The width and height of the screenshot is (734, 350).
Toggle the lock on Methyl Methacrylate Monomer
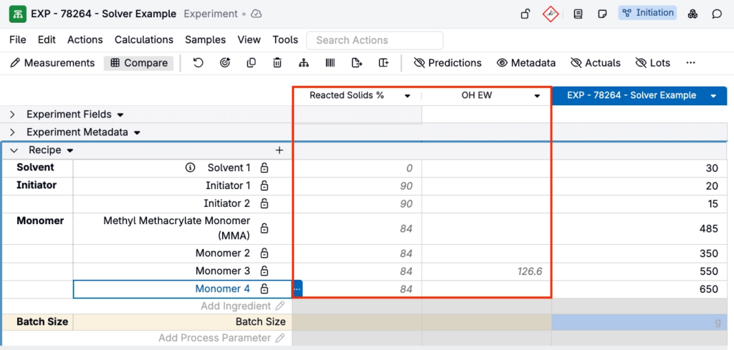[x=264, y=228]
